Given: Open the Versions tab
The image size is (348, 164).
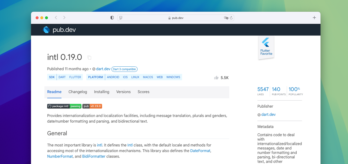Looking at the screenshot, I should pos(123,92).
